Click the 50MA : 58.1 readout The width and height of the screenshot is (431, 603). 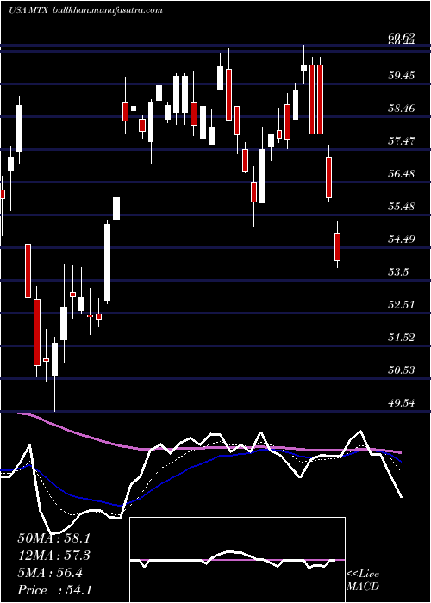pyautogui.click(x=54, y=538)
